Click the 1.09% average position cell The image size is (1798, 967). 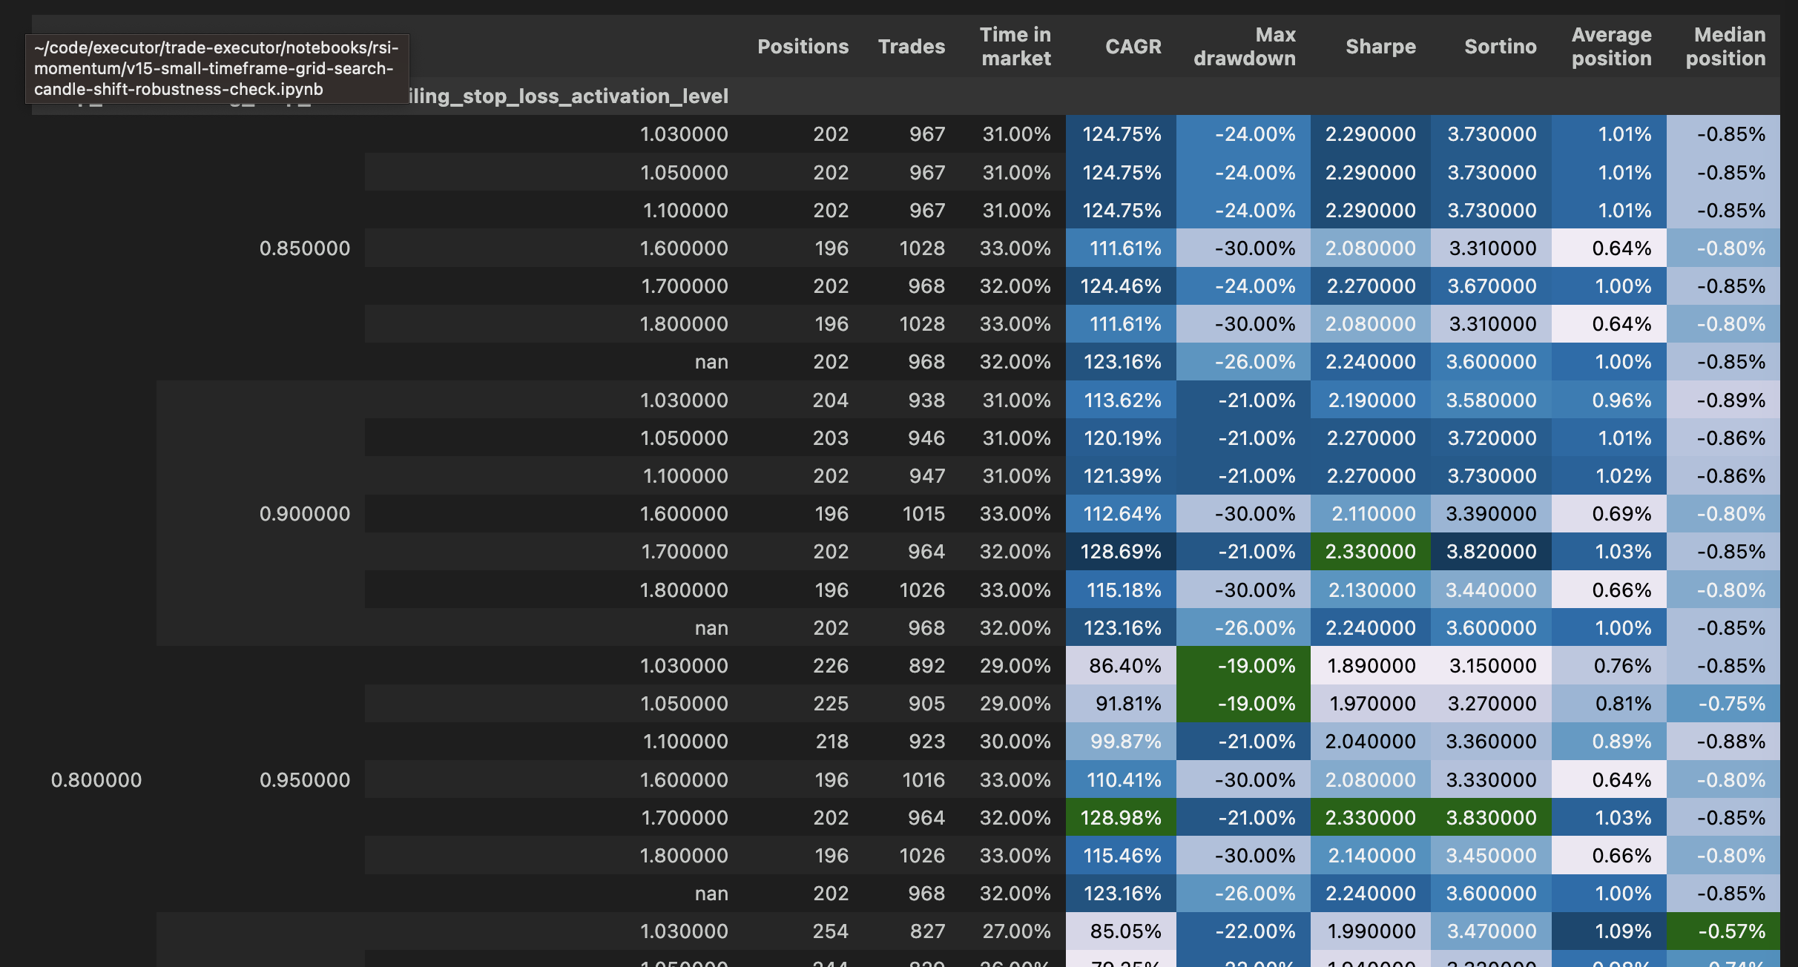click(x=1622, y=931)
